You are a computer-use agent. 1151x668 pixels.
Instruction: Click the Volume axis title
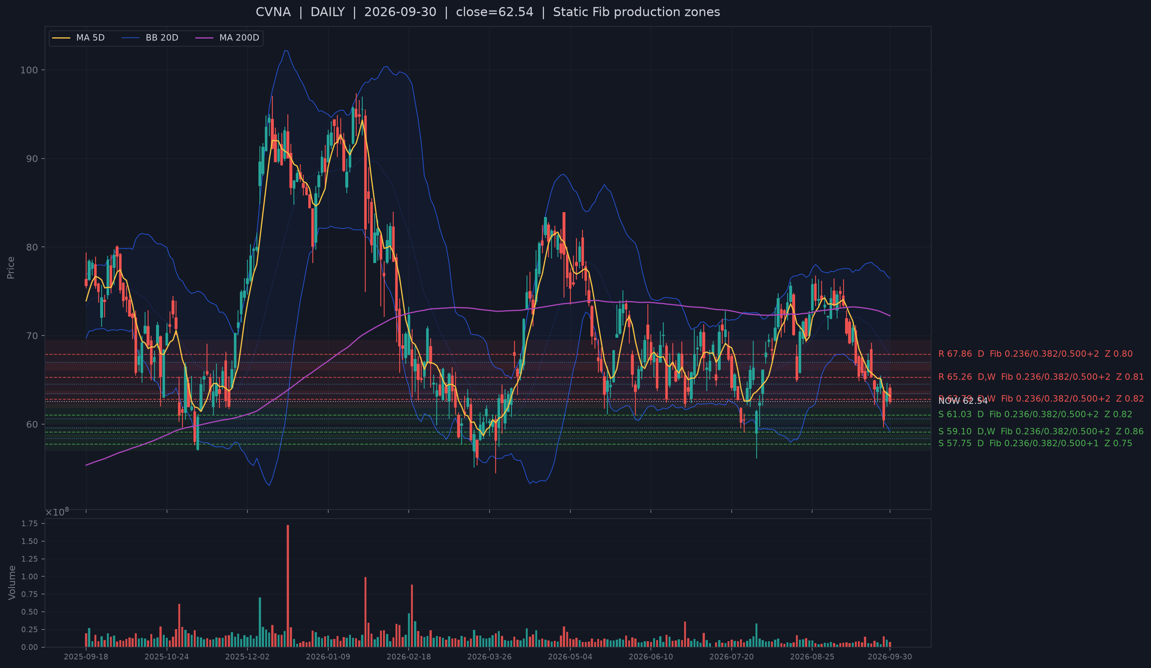coord(12,582)
